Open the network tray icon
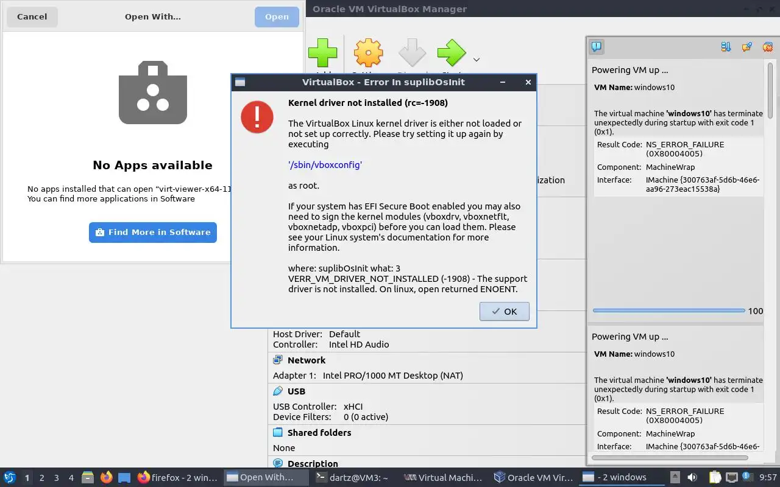The width and height of the screenshot is (780, 487). point(731,478)
